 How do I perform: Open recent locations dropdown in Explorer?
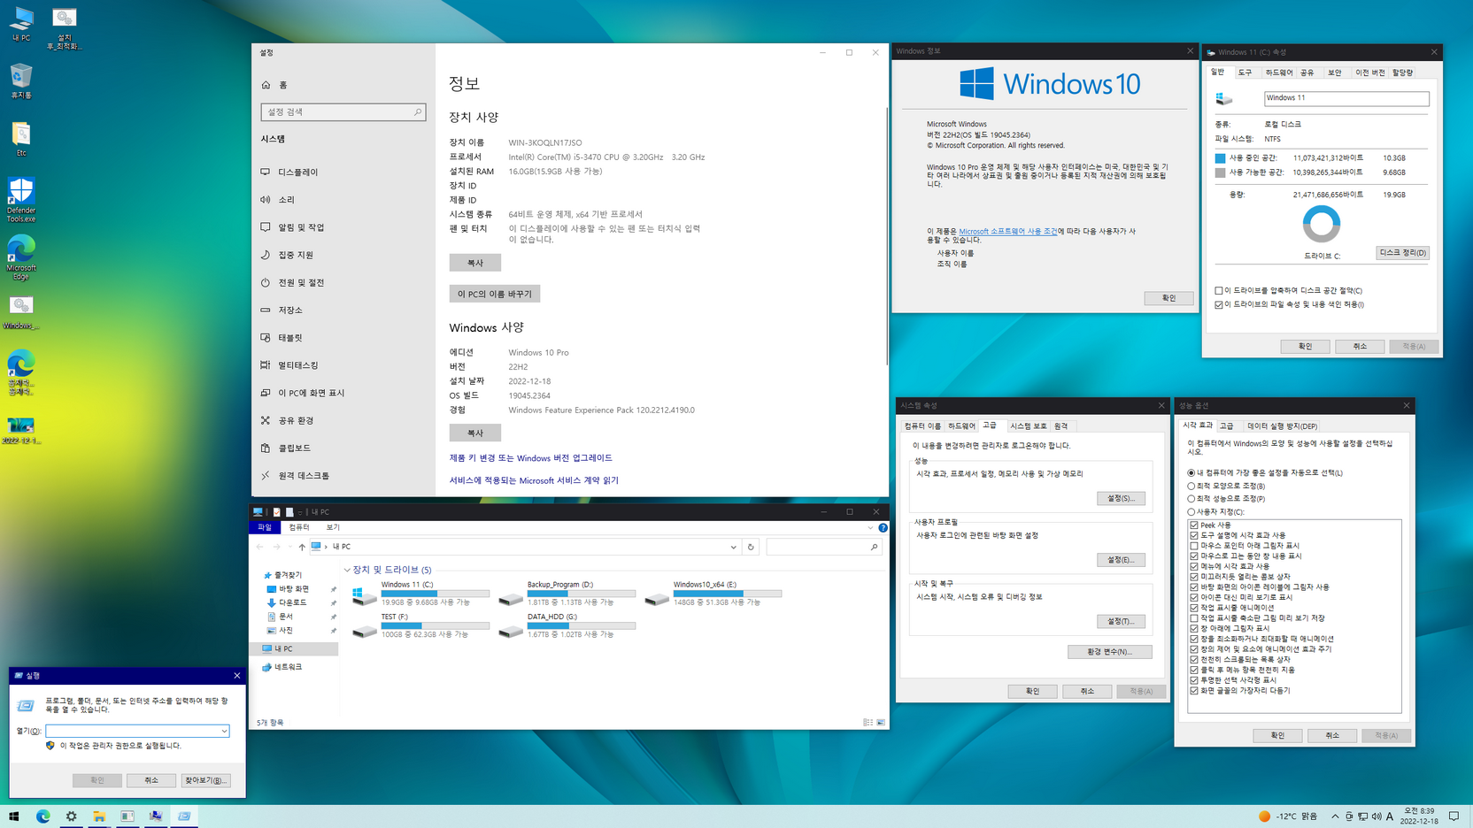[x=289, y=547]
